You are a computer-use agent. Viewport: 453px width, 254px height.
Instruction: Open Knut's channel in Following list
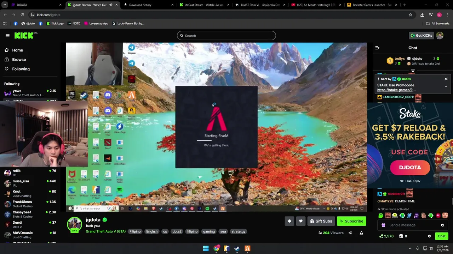coord(30,193)
